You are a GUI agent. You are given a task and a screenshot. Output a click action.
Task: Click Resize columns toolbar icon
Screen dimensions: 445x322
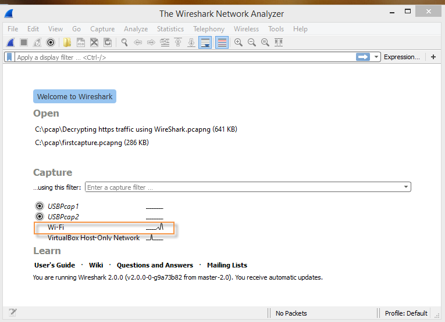click(x=279, y=42)
